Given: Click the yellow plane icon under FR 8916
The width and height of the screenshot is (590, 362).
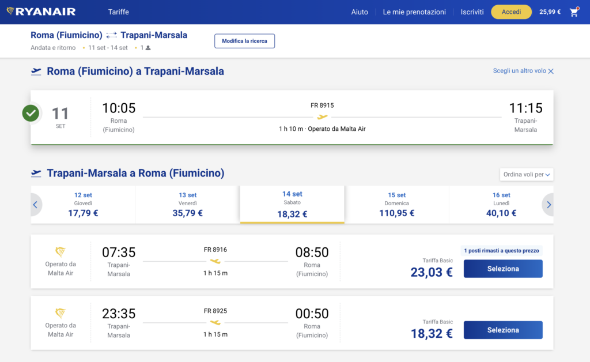Looking at the screenshot, I should [215, 261].
